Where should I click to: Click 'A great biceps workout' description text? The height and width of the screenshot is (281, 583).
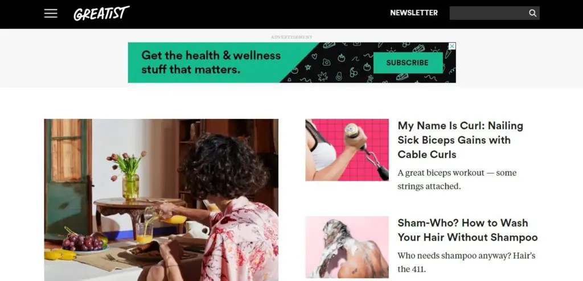point(457,179)
